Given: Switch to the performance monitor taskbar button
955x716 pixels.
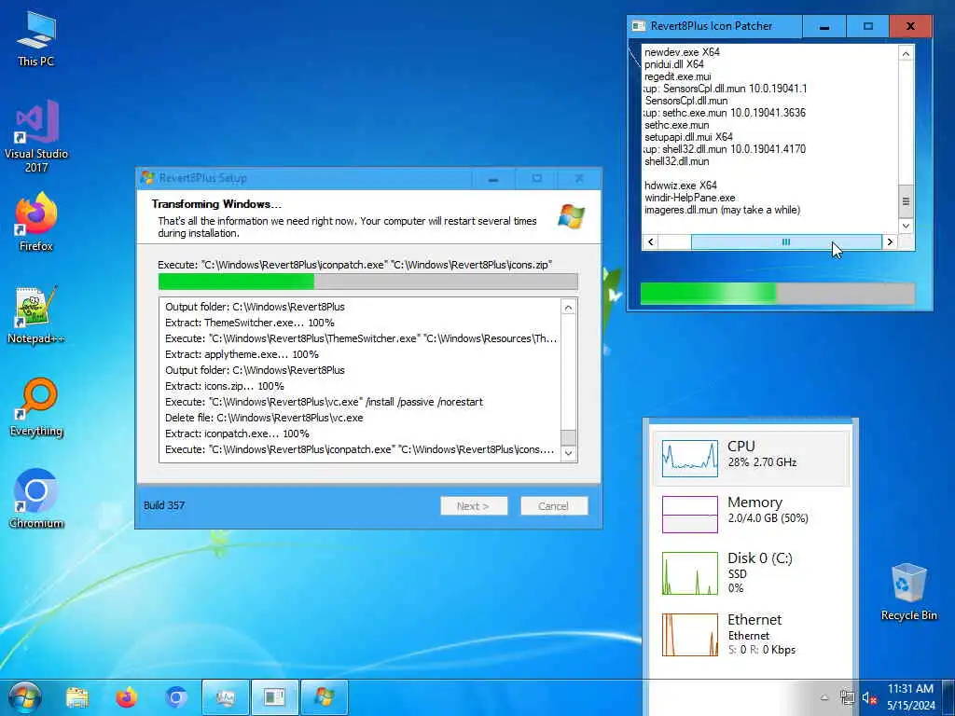Looking at the screenshot, I should [225, 697].
